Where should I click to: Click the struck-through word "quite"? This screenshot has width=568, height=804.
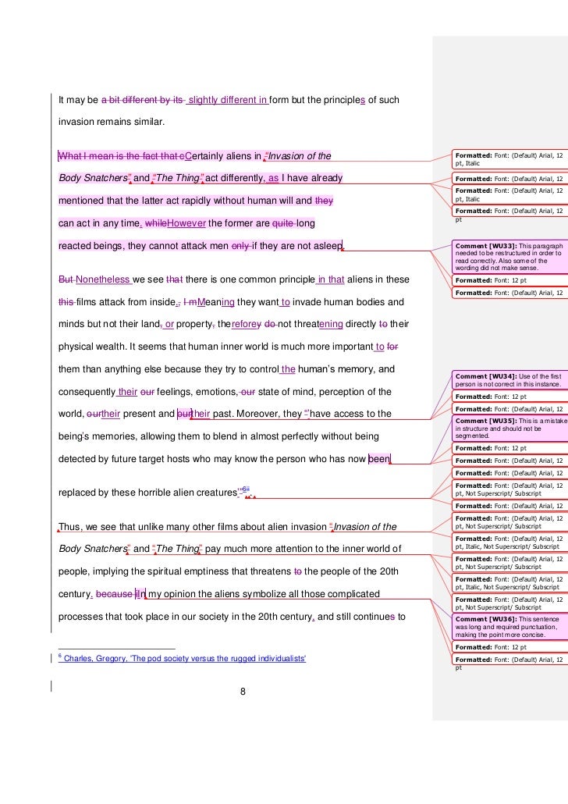pyautogui.click(x=282, y=223)
